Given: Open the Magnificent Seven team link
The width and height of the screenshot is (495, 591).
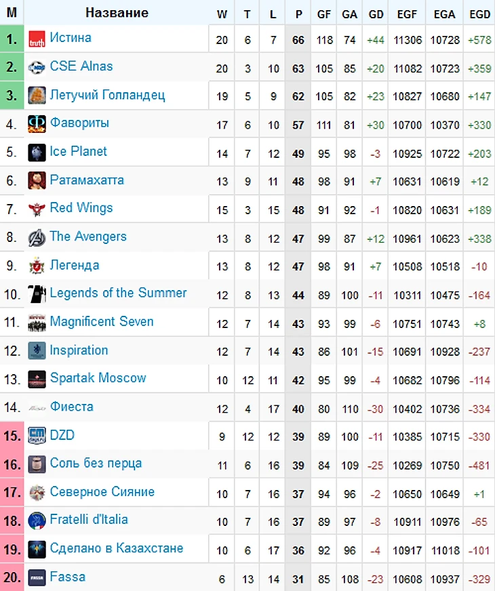Looking at the screenshot, I should pyautogui.click(x=102, y=321).
